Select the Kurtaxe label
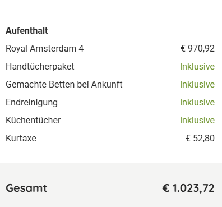This screenshot has height=207, width=222. [x=21, y=138]
